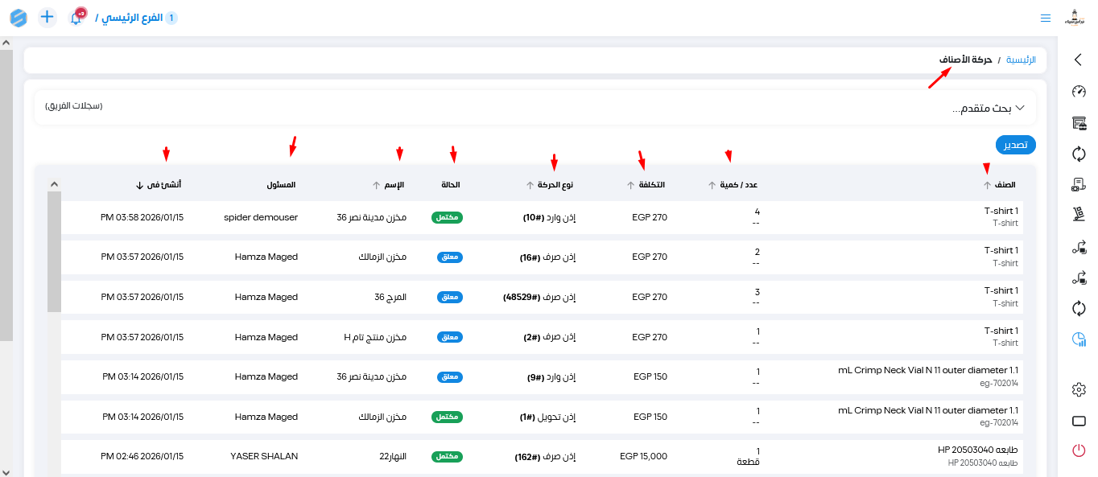
Task: Click the red power logout icon
Action: coord(1079,450)
